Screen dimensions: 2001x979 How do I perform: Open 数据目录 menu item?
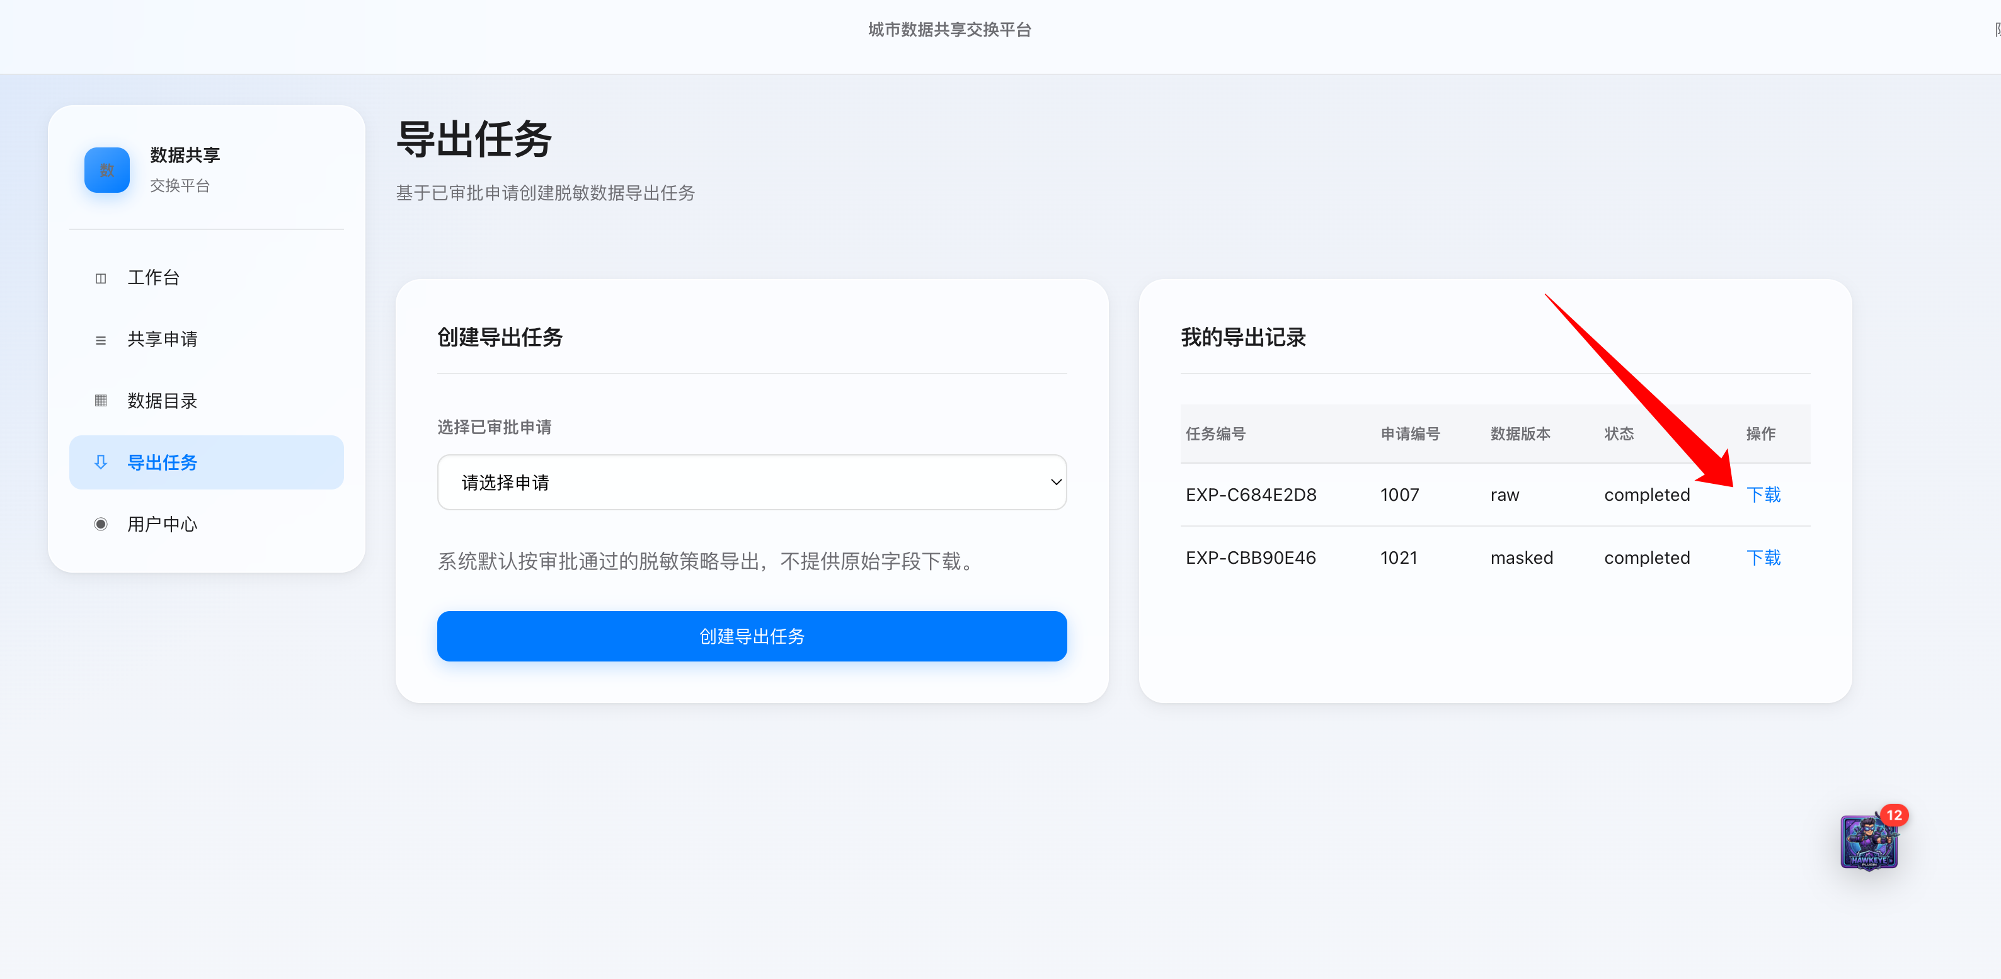[x=206, y=401]
